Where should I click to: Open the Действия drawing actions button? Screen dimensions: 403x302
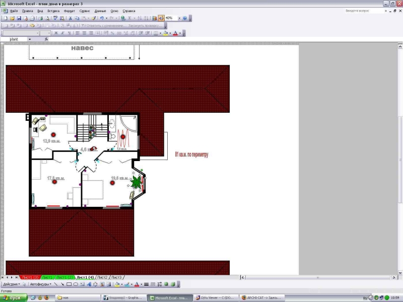tap(11, 284)
